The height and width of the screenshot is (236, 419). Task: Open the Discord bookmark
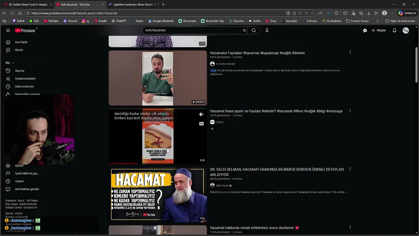click(70, 21)
